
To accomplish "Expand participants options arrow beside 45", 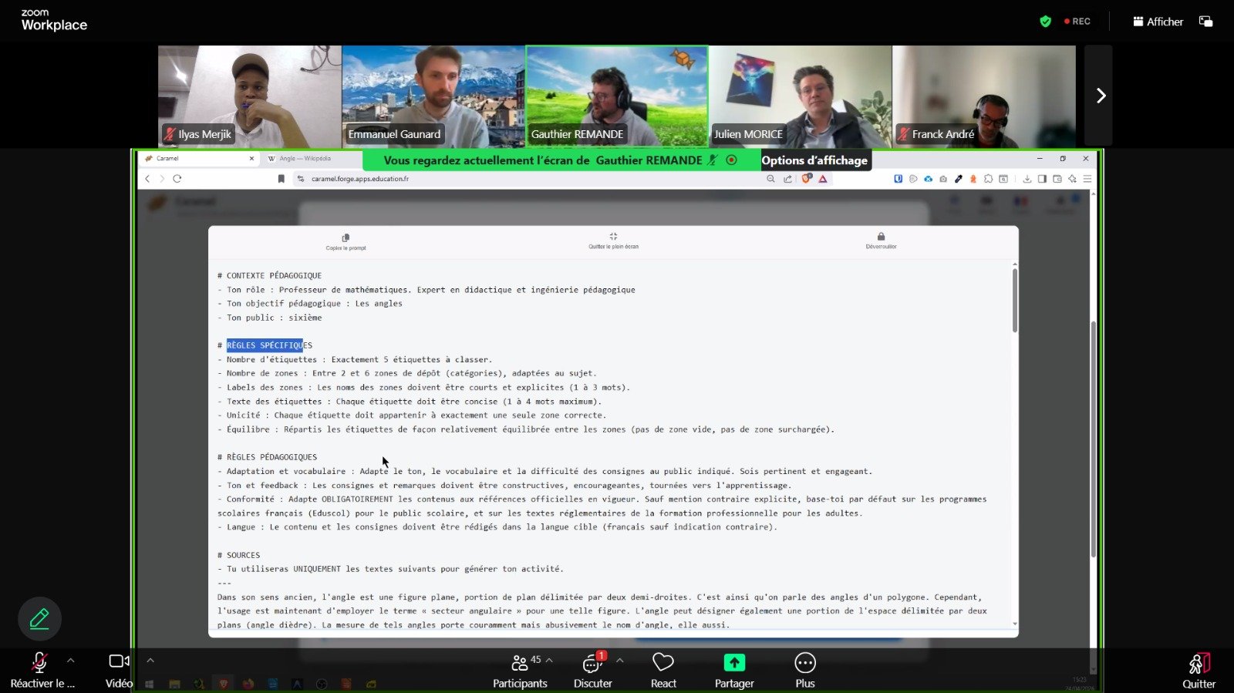I will click(549, 661).
